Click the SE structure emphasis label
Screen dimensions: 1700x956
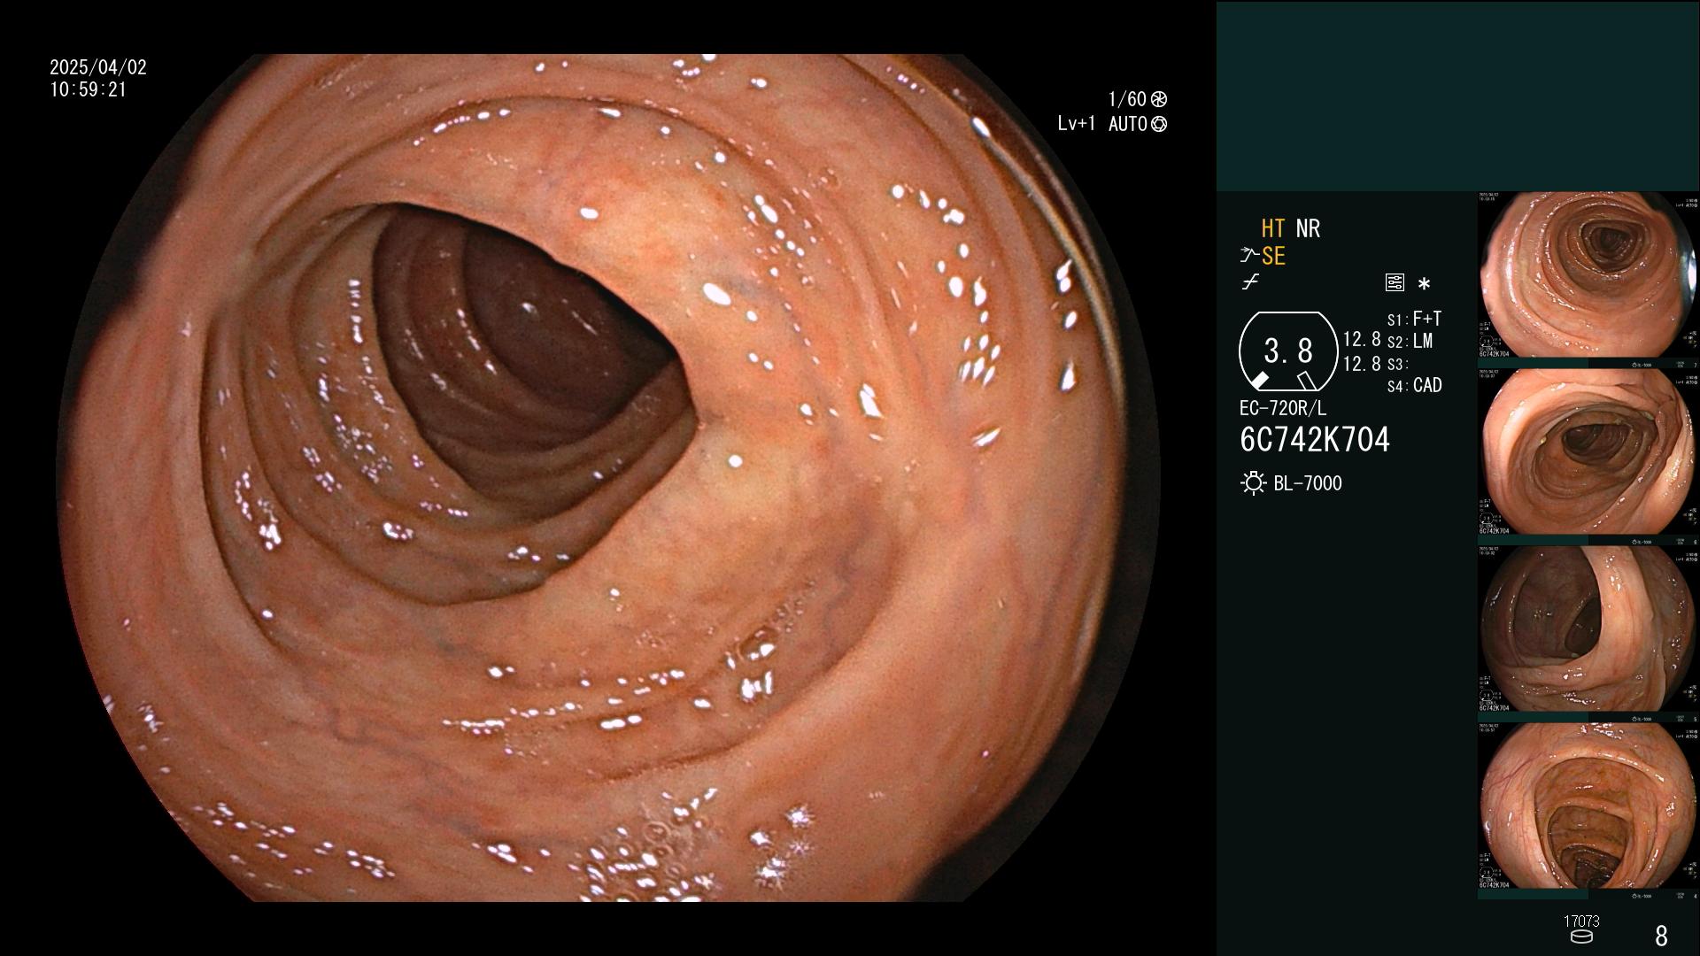pos(1273,256)
